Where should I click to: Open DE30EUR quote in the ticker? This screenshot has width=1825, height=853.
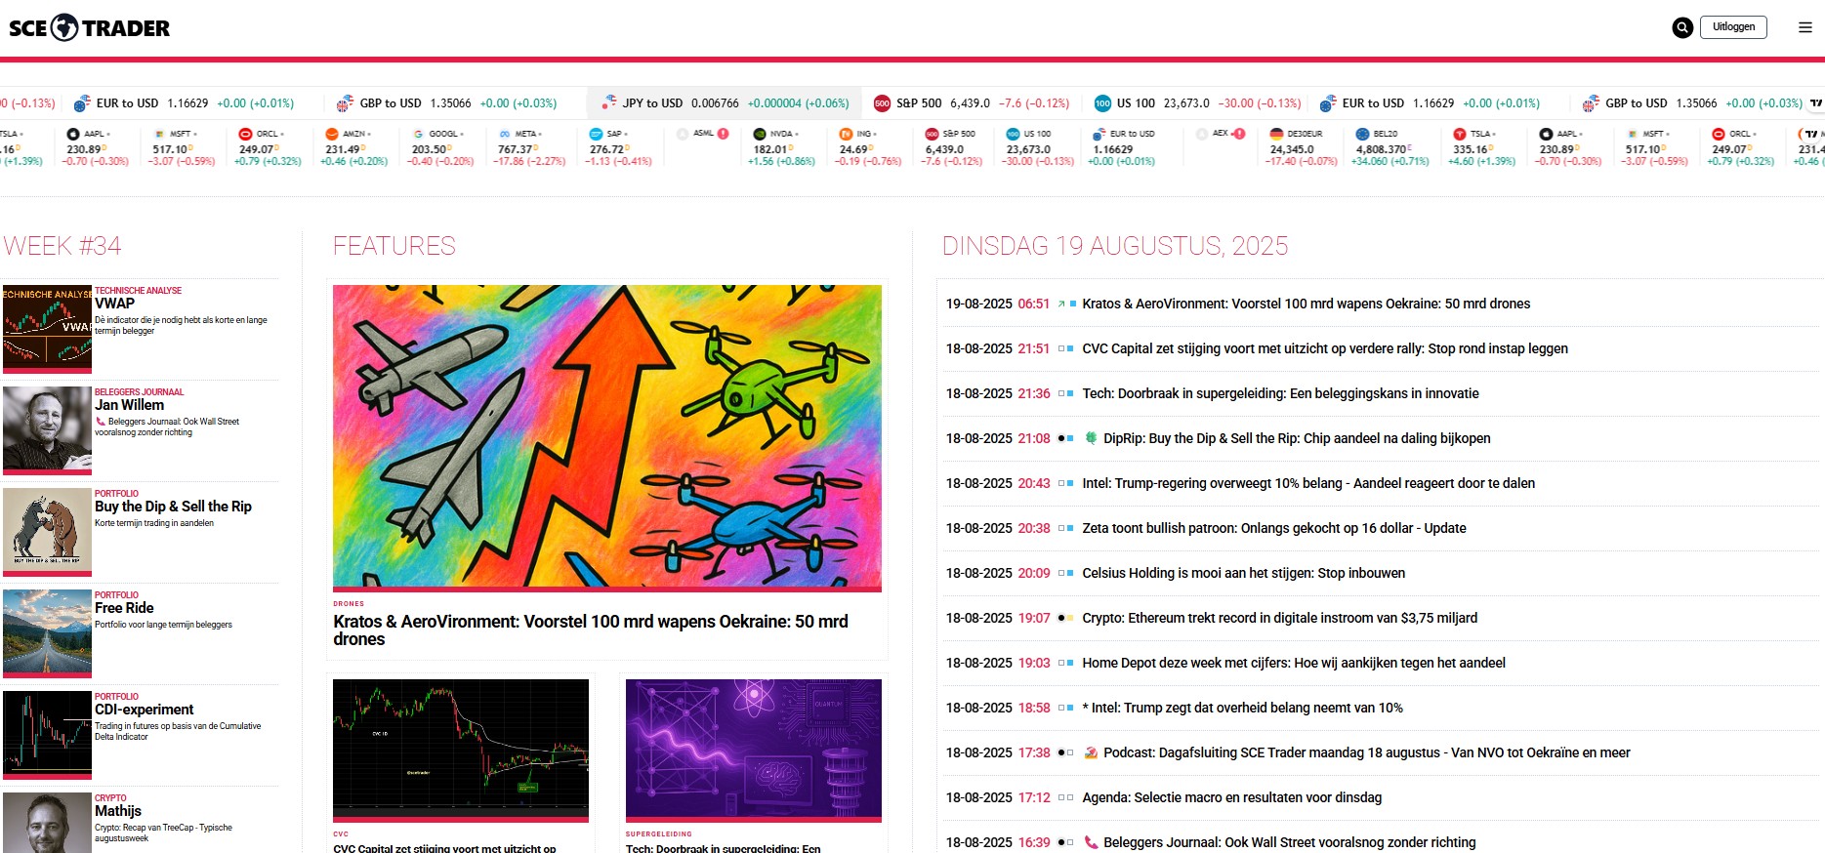click(x=1303, y=146)
